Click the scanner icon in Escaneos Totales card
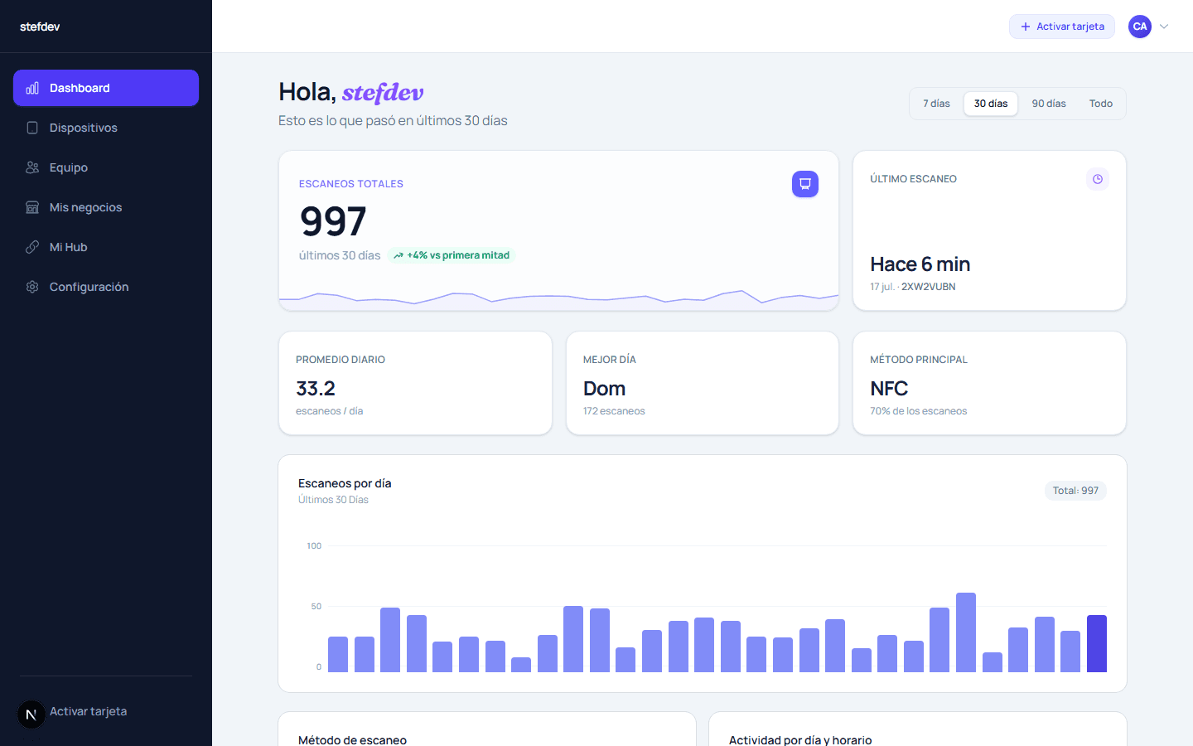The height and width of the screenshot is (746, 1193). (805, 184)
